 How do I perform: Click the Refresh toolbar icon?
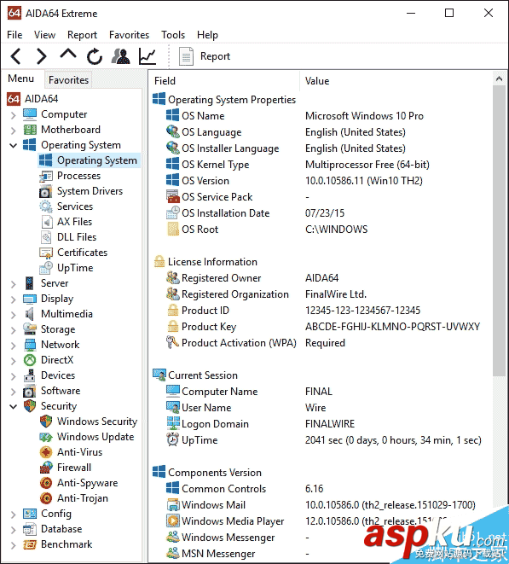[95, 56]
